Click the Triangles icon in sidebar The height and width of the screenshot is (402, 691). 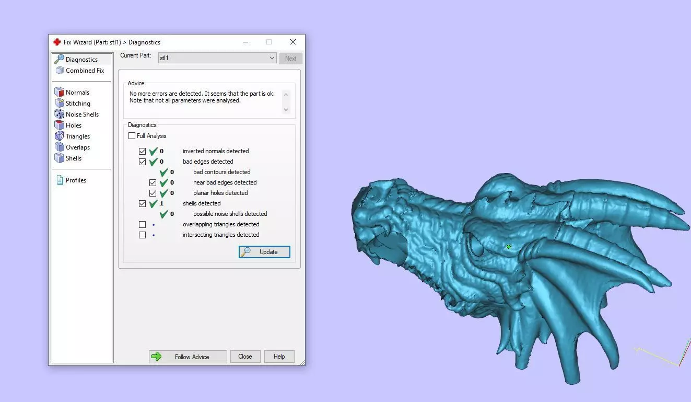(x=59, y=136)
